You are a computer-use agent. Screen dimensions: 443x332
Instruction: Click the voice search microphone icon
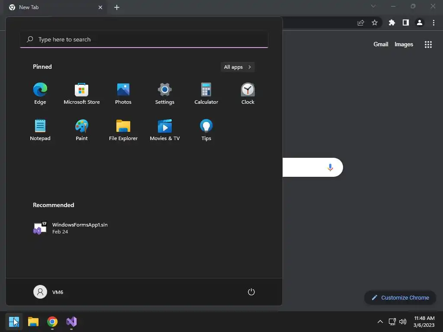[x=330, y=167]
